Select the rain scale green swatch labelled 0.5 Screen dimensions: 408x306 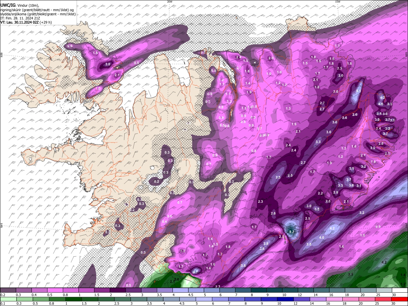coord(41,299)
